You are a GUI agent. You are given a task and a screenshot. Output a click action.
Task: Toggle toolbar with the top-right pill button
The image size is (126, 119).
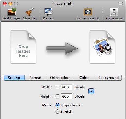(x=120, y=4)
